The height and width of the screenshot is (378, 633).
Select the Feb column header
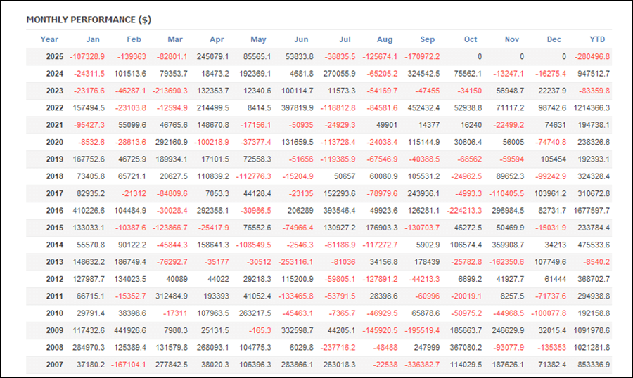pyautogui.click(x=134, y=39)
